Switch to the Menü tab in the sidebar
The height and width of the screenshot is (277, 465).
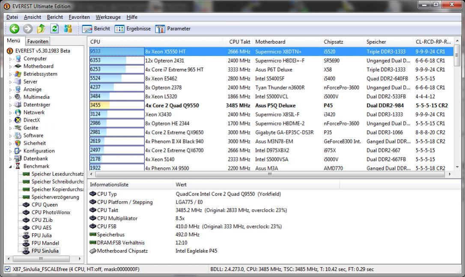[14, 41]
